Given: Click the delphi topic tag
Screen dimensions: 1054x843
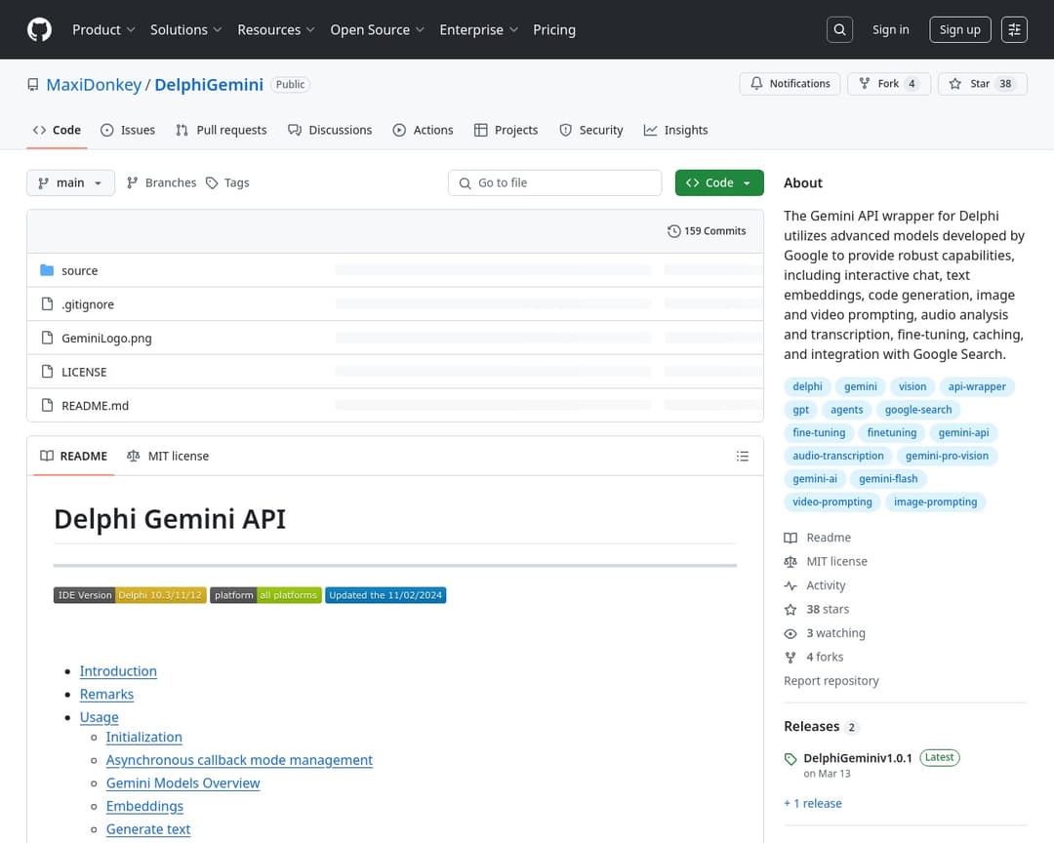Looking at the screenshot, I should click(807, 386).
